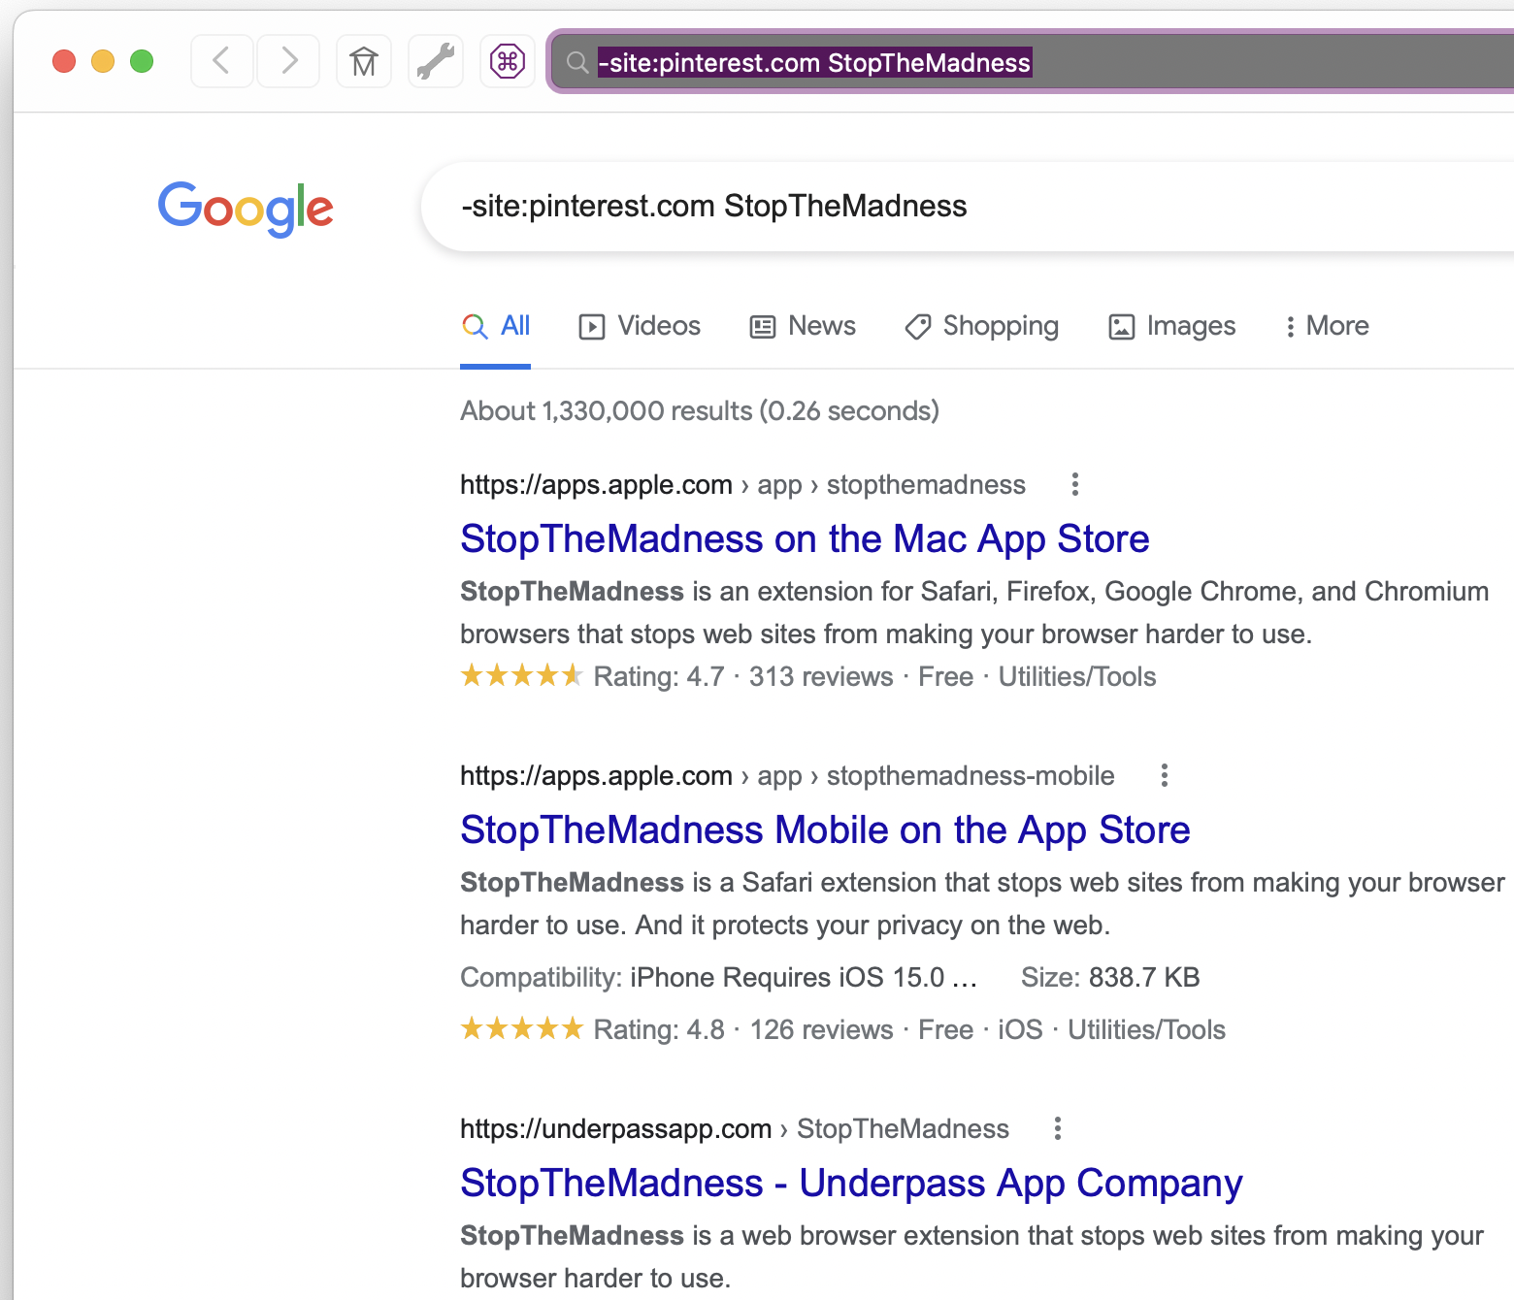Open StopTheMadness - Underpass App Company link
The image size is (1514, 1300).
[851, 1184]
